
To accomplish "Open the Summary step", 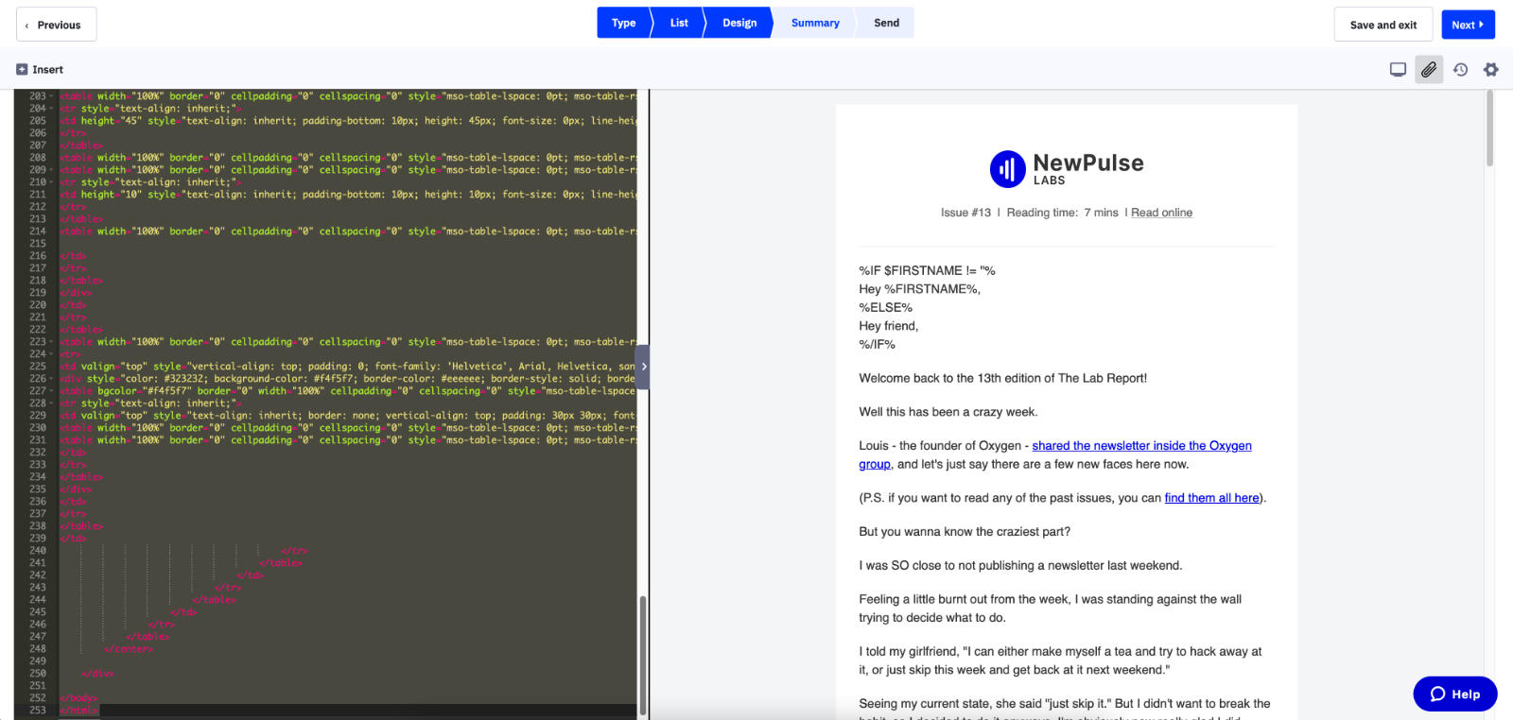I will point(815,23).
